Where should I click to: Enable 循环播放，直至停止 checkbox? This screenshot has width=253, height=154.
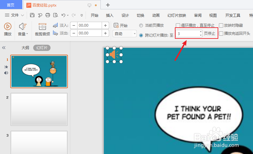coord(178,25)
